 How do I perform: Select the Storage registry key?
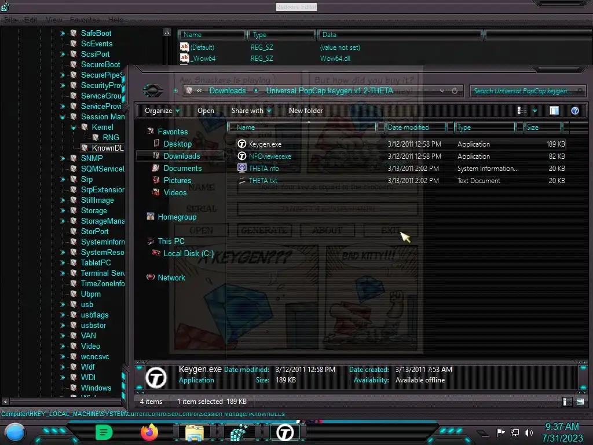click(94, 210)
